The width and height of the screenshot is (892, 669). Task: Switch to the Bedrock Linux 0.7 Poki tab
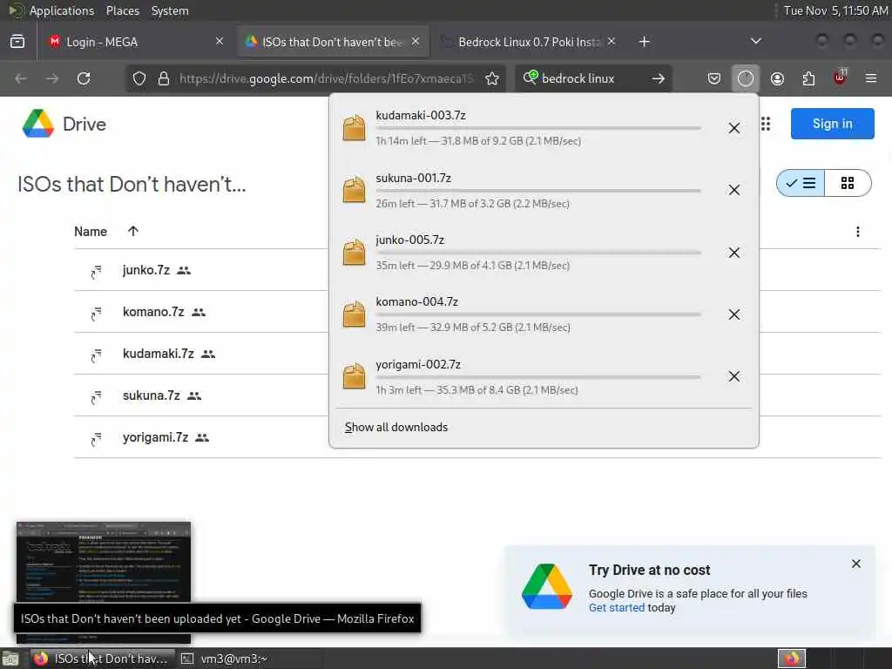tap(529, 42)
